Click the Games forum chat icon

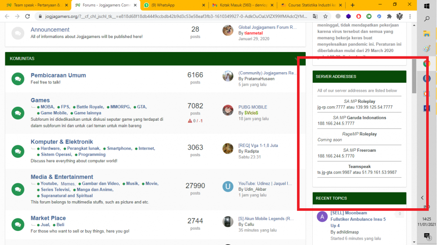click(18, 113)
